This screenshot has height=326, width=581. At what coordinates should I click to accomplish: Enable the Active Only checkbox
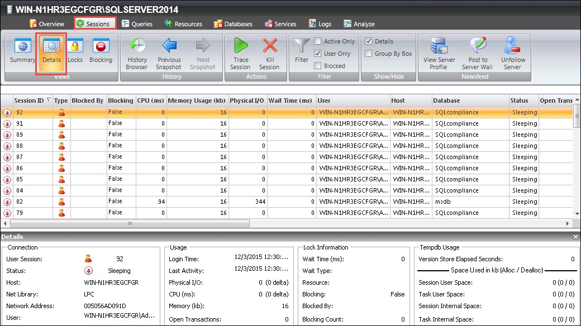[318, 41]
